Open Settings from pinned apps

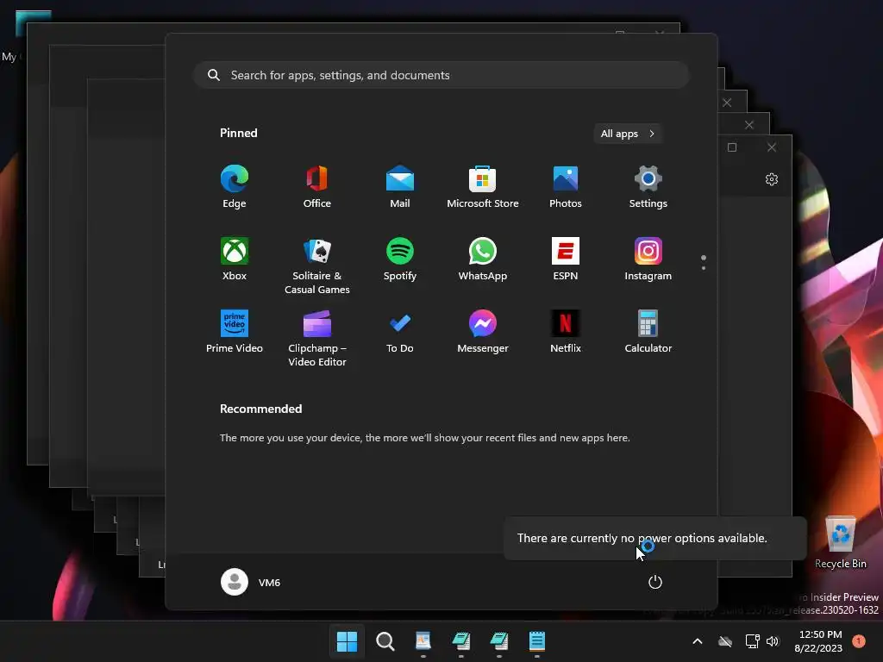tap(648, 187)
